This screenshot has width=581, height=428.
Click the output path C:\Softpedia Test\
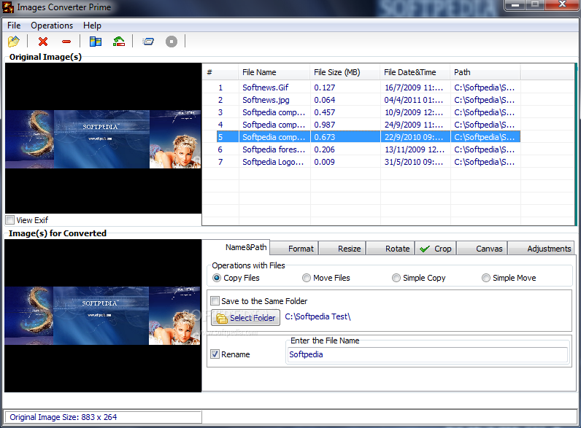(x=318, y=316)
